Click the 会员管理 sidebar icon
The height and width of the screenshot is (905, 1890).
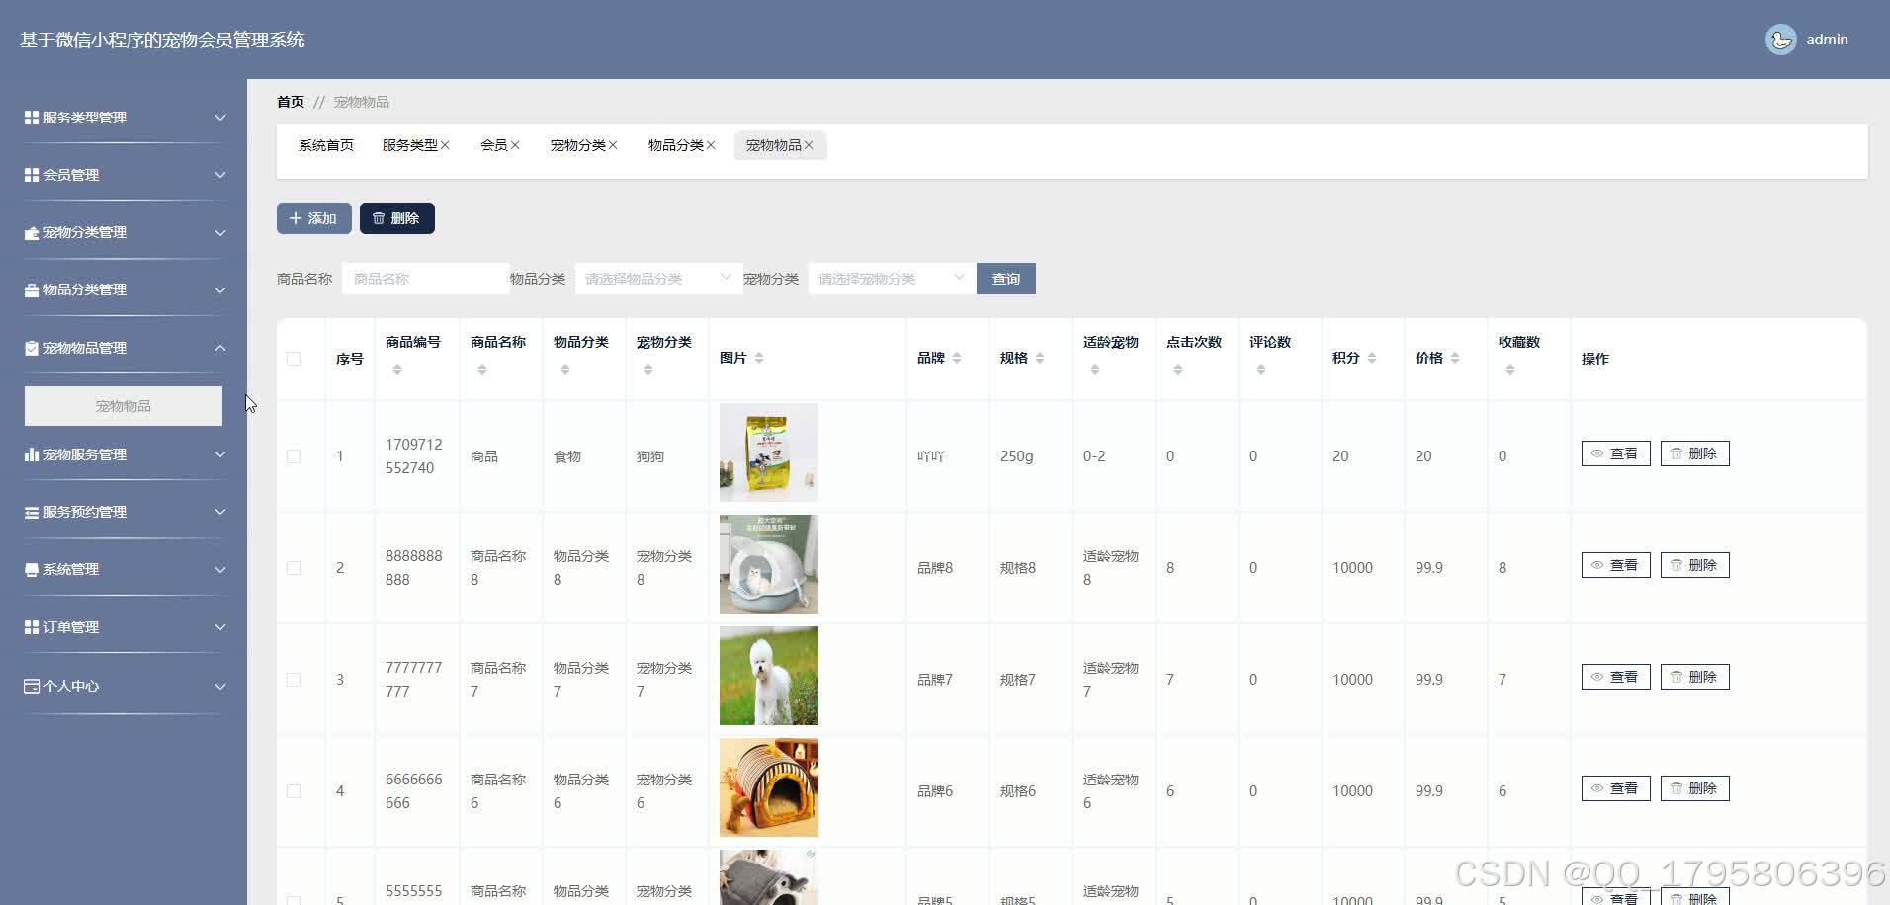coord(32,175)
